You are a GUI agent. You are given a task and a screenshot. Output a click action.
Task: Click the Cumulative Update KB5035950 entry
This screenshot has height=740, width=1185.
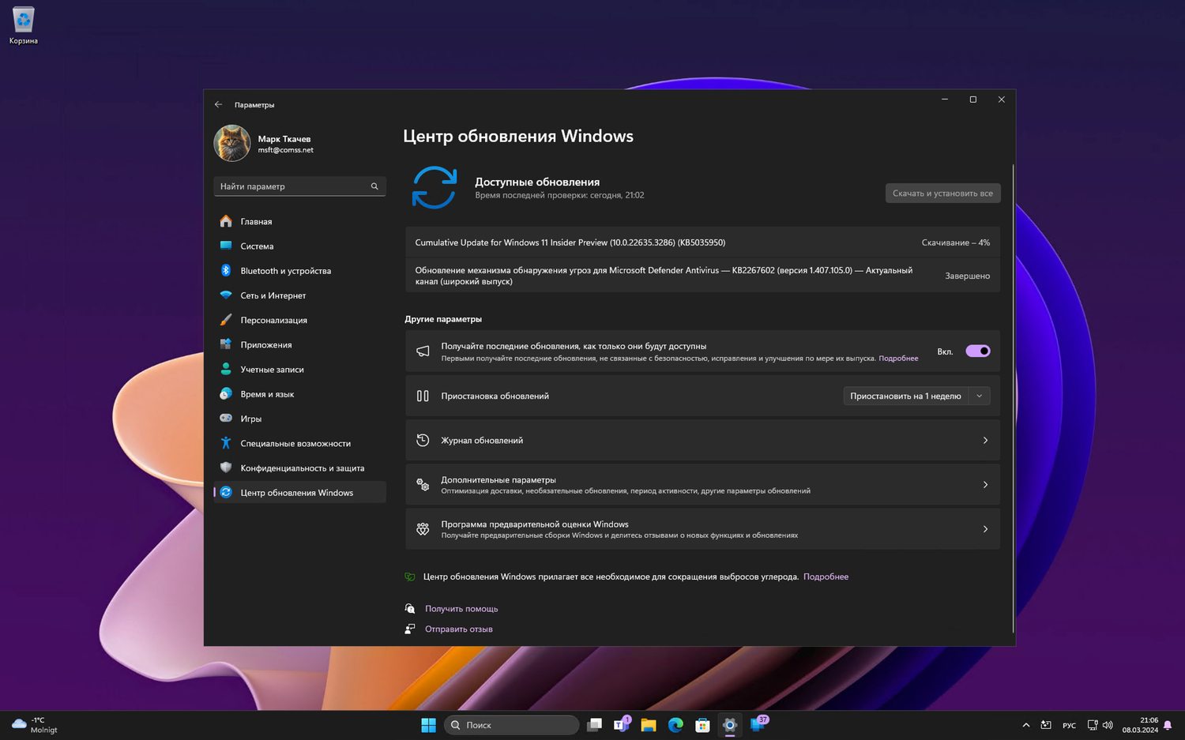tap(702, 242)
